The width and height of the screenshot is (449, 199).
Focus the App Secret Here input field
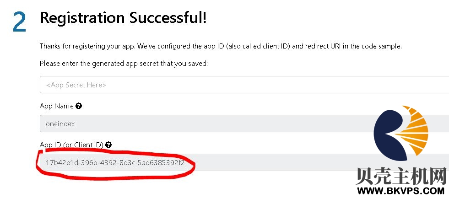click(244, 85)
